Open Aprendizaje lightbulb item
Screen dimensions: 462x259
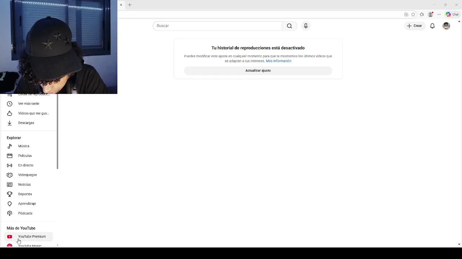tap(28, 204)
